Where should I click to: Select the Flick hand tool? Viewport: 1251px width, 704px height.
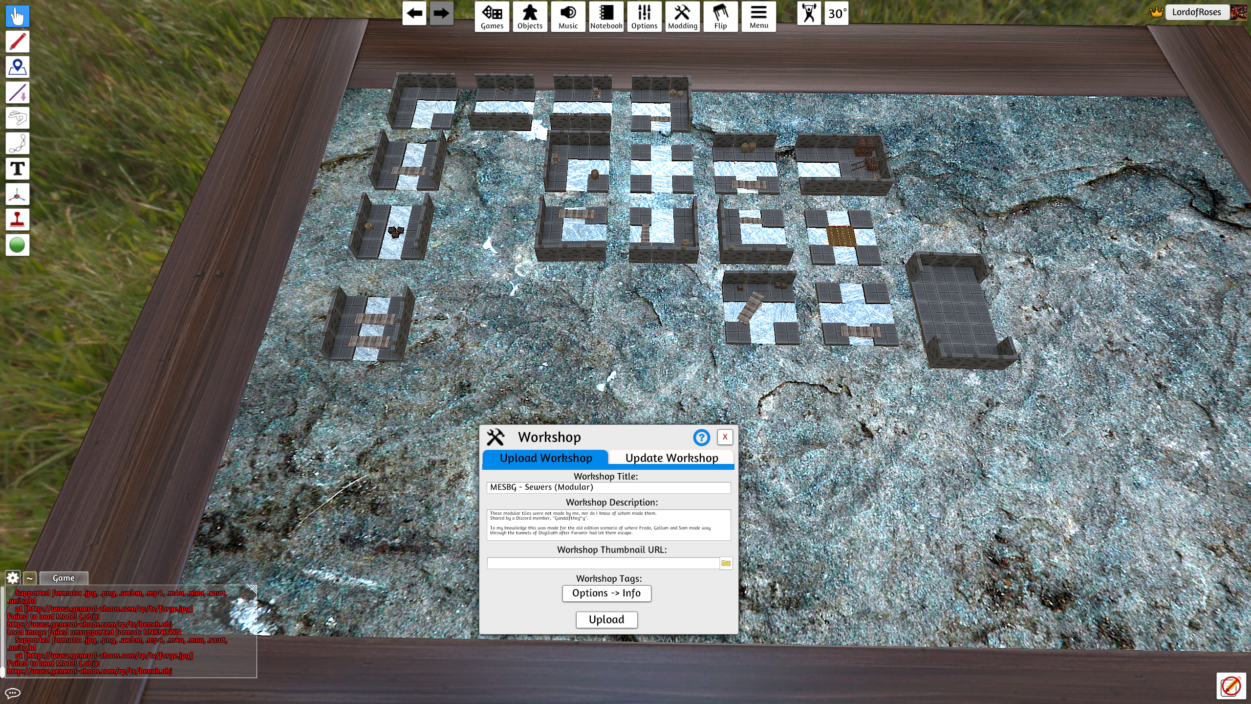click(x=18, y=118)
